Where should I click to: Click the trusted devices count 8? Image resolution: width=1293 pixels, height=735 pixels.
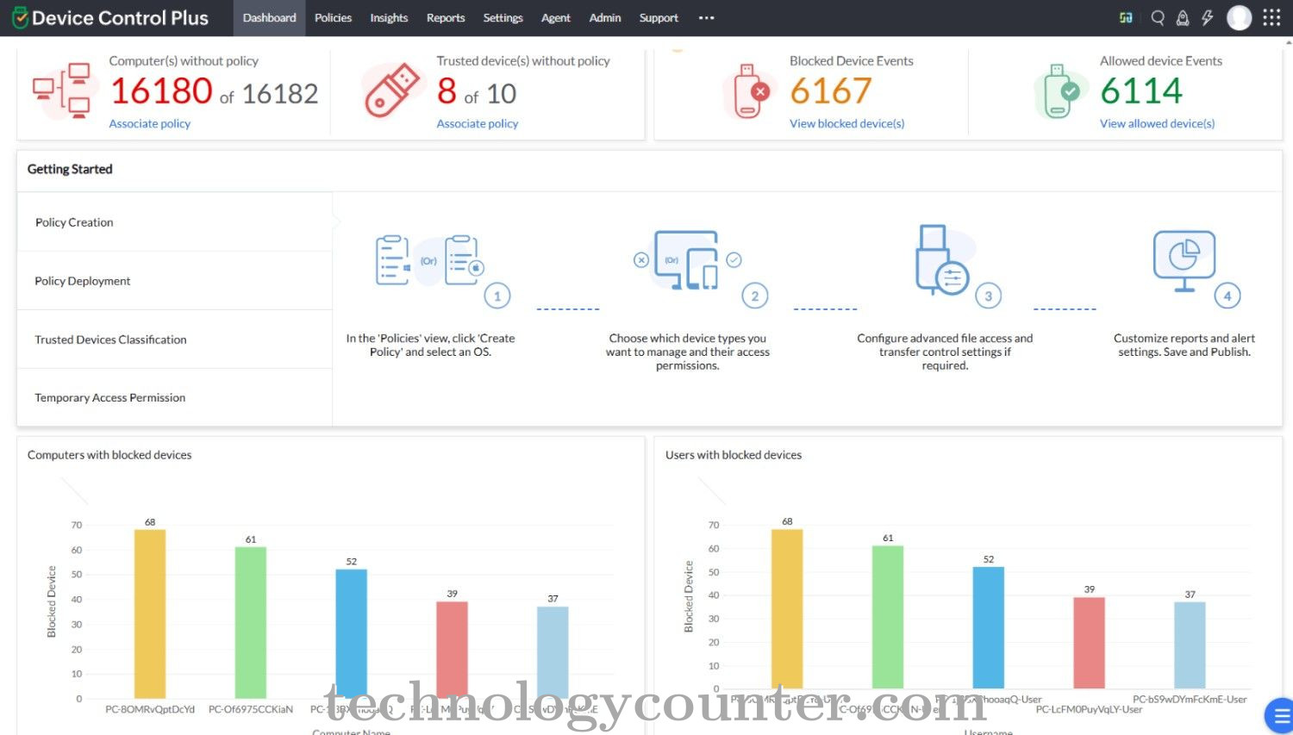[447, 90]
